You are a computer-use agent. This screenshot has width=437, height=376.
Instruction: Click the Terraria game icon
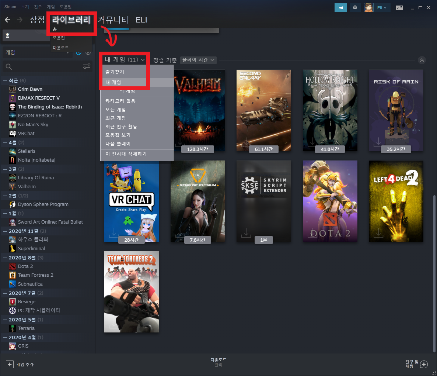pos(13,328)
